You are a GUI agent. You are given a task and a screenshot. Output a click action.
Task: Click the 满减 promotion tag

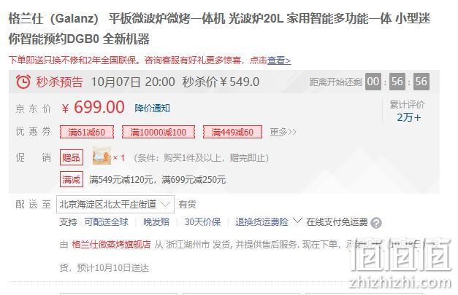click(x=72, y=179)
